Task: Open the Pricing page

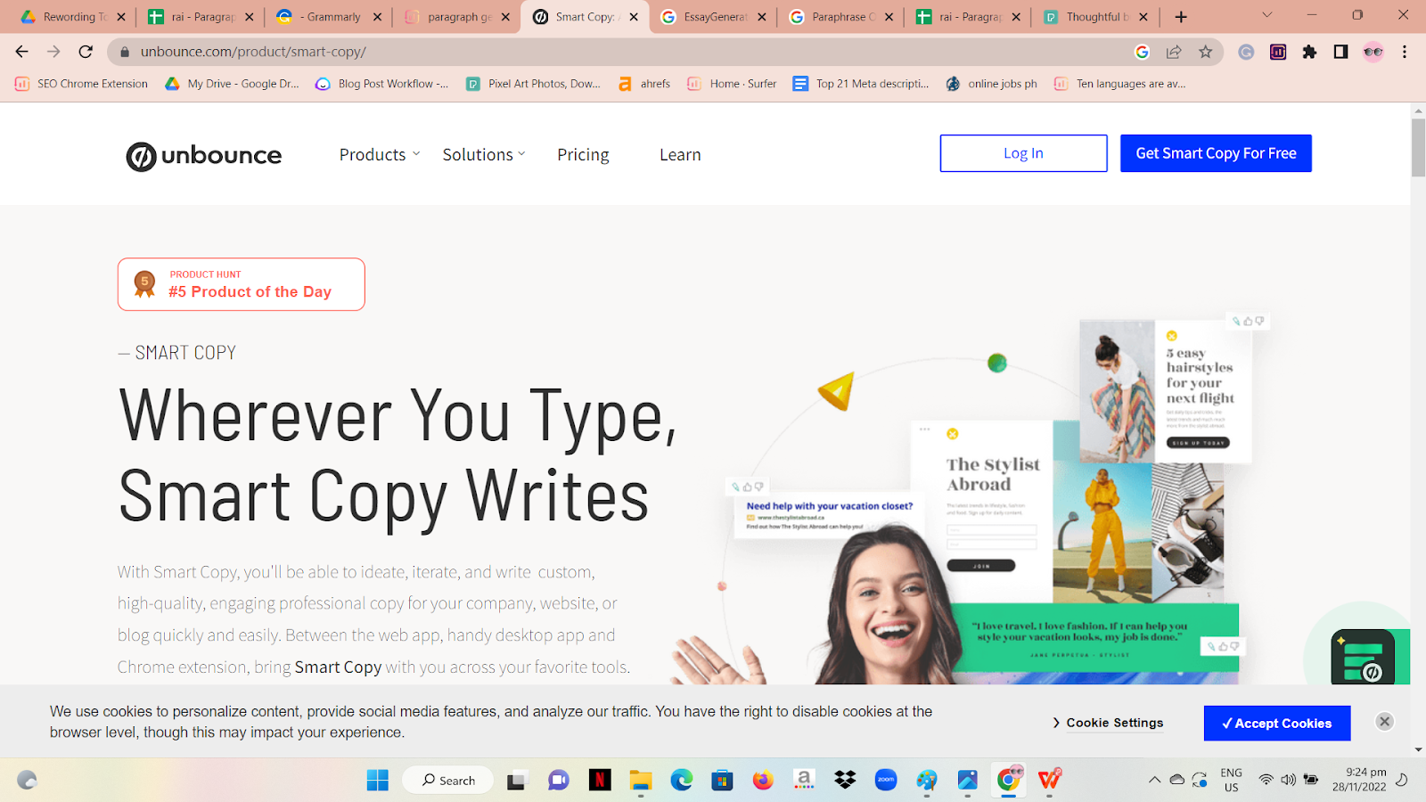Action: click(583, 155)
